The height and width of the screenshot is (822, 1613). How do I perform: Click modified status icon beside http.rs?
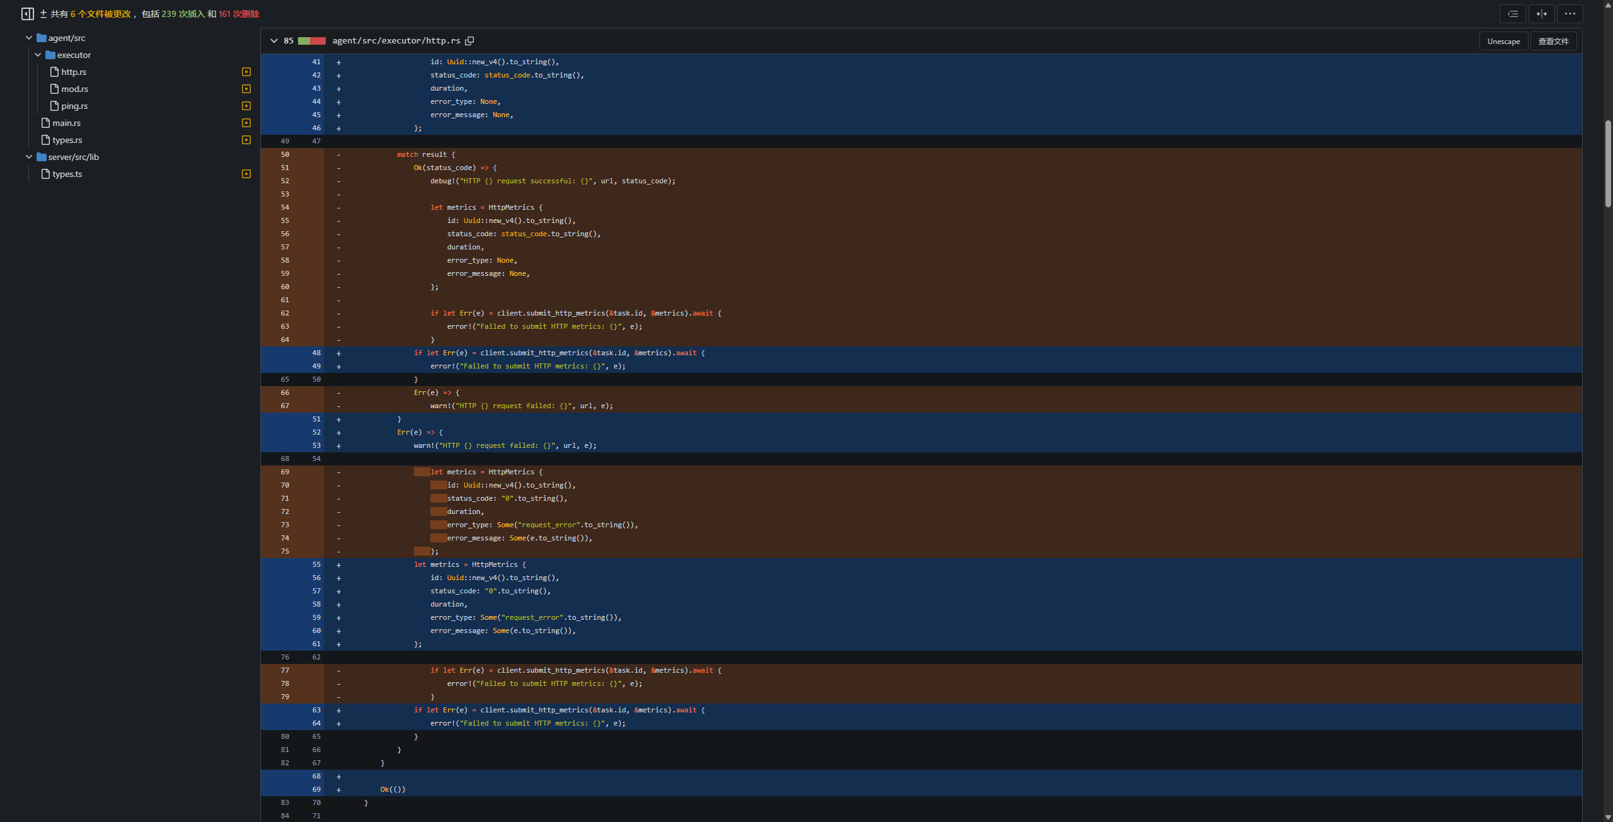point(246,72)
